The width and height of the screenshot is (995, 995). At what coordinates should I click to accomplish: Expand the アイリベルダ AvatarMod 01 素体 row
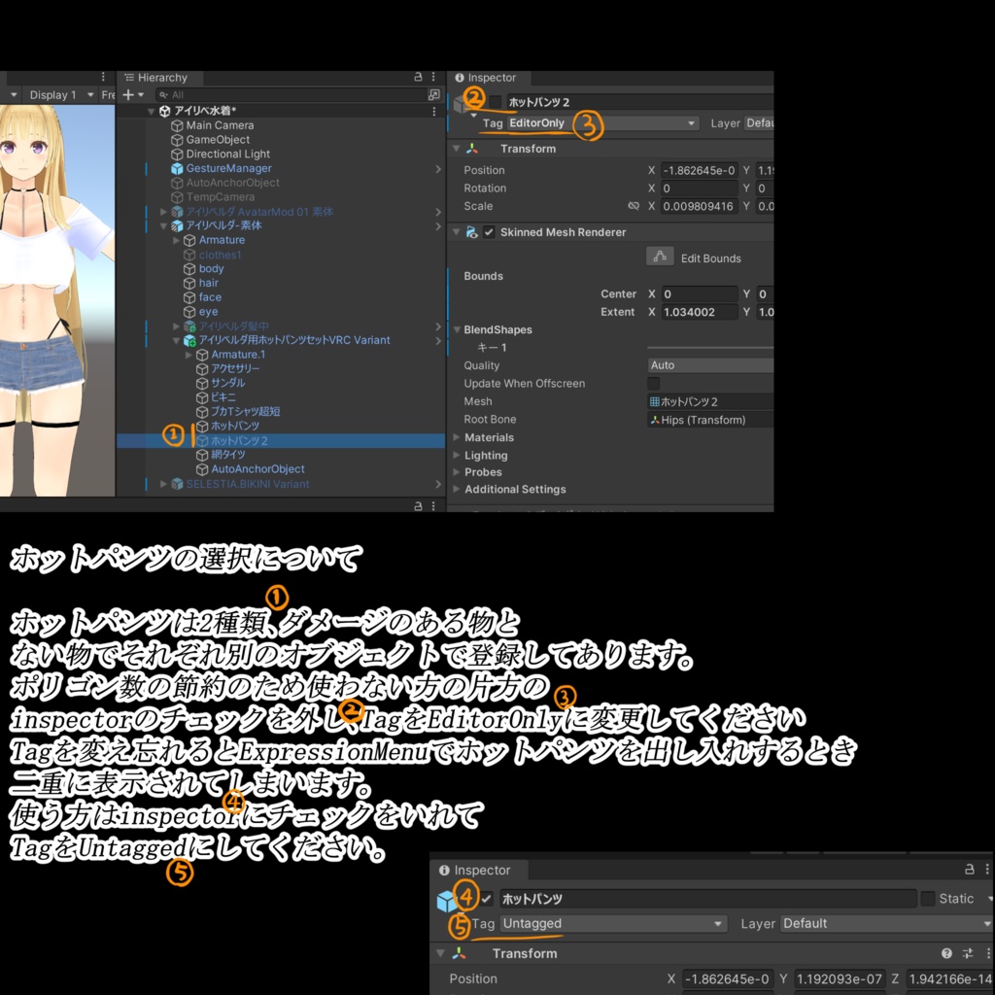click(x=163, y=211)
